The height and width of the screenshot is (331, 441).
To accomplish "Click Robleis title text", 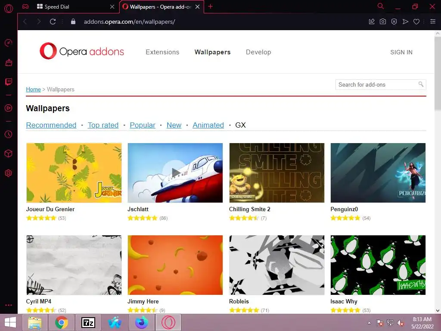I will pyautogui.click(x=239, y=301).
